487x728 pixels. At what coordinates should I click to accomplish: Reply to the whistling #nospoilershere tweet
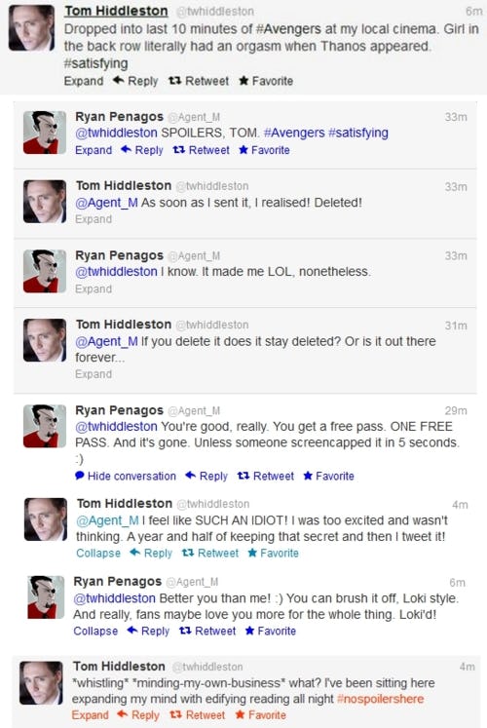coord(138,715)
